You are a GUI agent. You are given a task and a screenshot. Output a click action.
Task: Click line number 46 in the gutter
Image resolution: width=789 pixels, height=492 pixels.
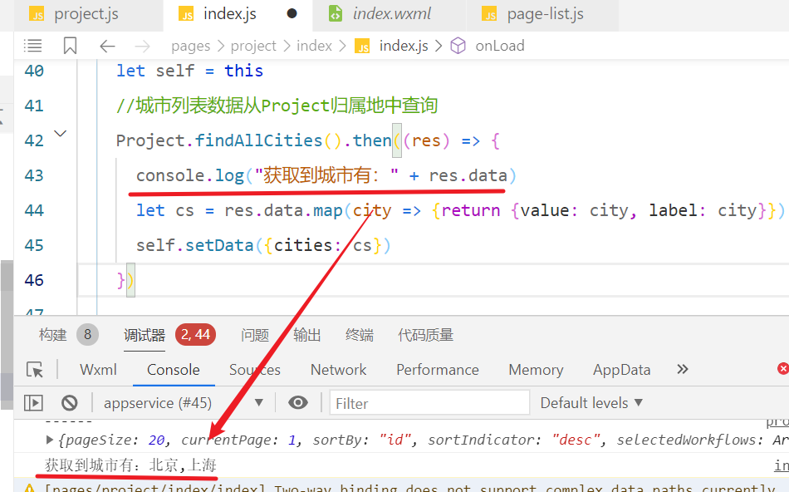(34, 280)
